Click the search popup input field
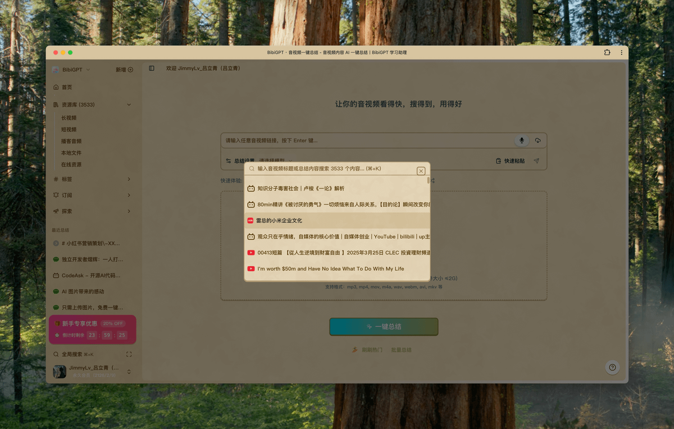Viewport: 674px width, 429px height. tap(331, 168)
